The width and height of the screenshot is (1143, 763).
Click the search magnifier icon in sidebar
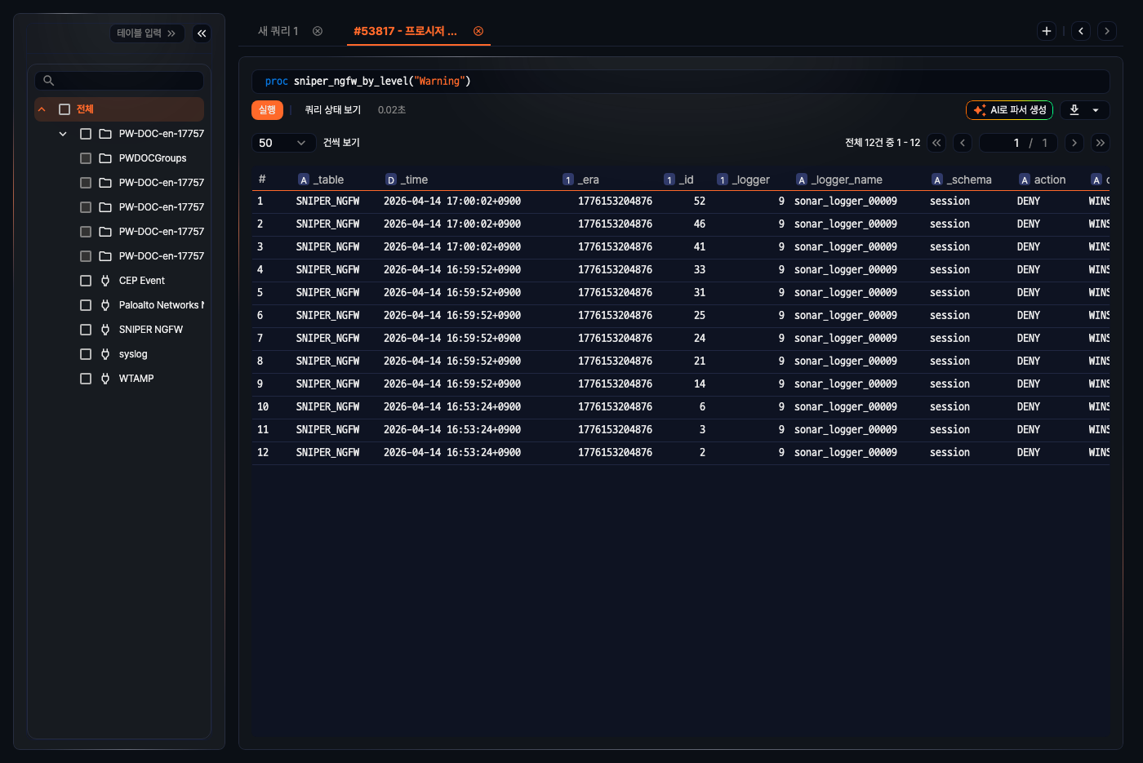[49, 81]
